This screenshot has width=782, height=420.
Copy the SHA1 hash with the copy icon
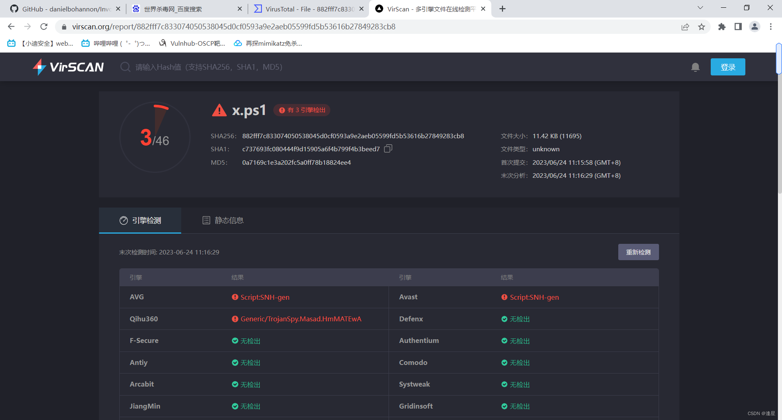click(388, 149)
